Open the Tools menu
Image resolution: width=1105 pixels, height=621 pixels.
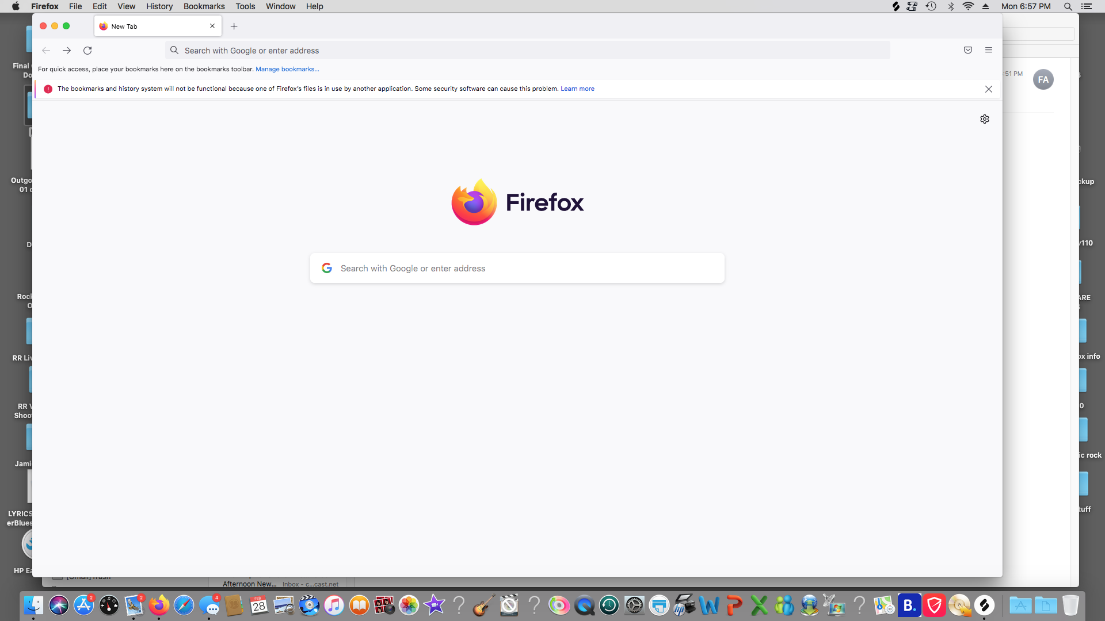tap(245, 6)
